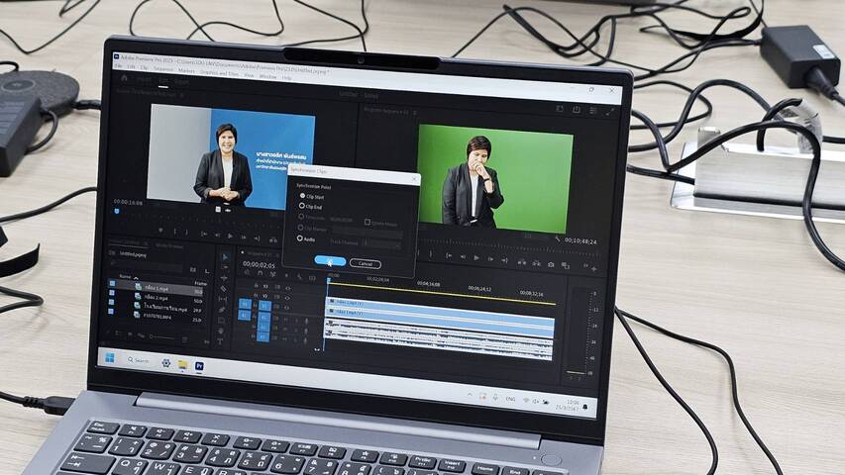
Task: Toggle V2 track output eye
Action: 287,297
